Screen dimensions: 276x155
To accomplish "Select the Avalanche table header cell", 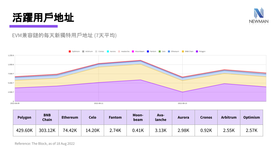I will pos(160,117).
